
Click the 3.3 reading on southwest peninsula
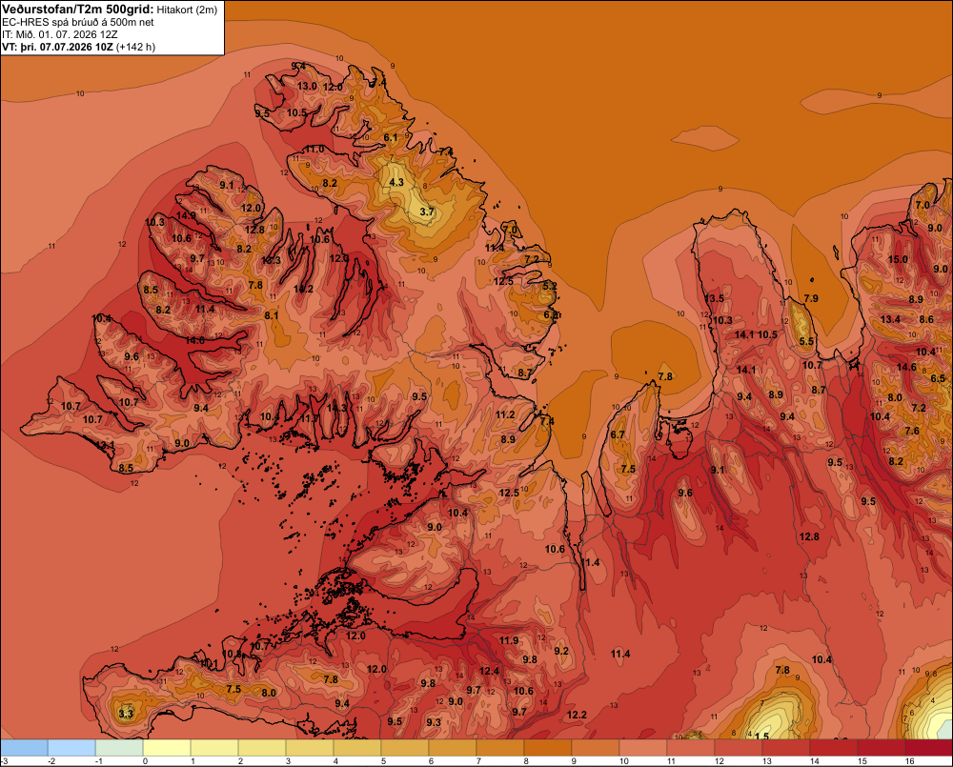coord(126,713)
